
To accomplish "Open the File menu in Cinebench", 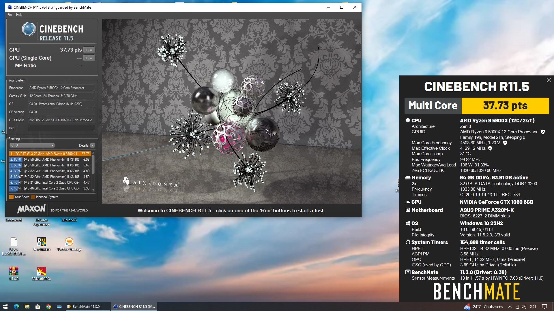I will click(10, 15).
